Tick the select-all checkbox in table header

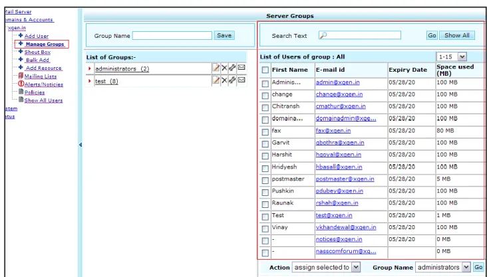(265, 70)
